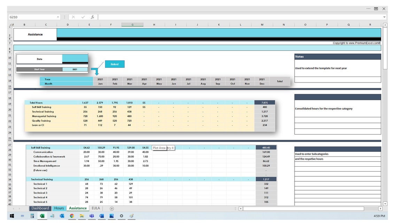The image size is (397, 223).
Task: Click the vertical scrollbar thumb
Action: pos(385,48)
